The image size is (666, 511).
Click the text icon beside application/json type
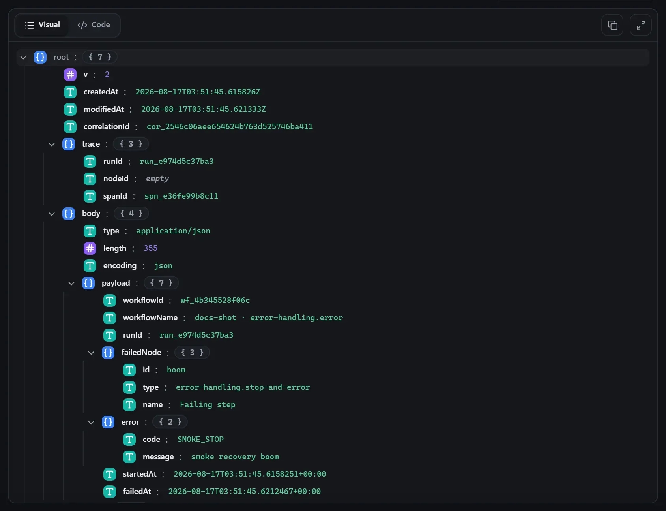[90, 231]
